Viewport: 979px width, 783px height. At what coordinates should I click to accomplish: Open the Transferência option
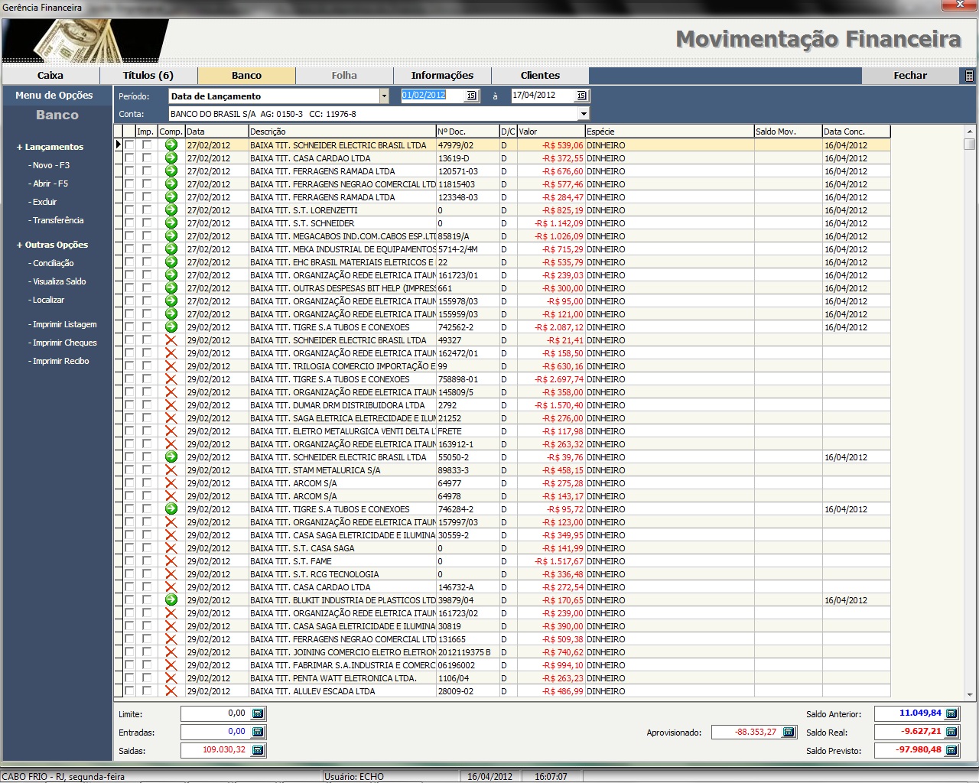tap(56, 220)
